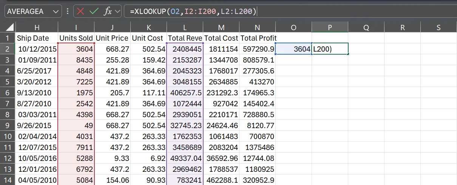This screenshot has width=457, height=185.
Task: Click editing cell P2 showing L200)
Action: [330, 49]
